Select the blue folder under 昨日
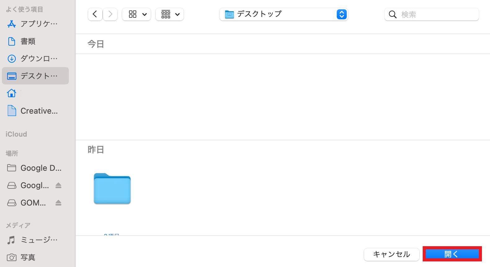 pyautogui.click(x=112, y=189)
